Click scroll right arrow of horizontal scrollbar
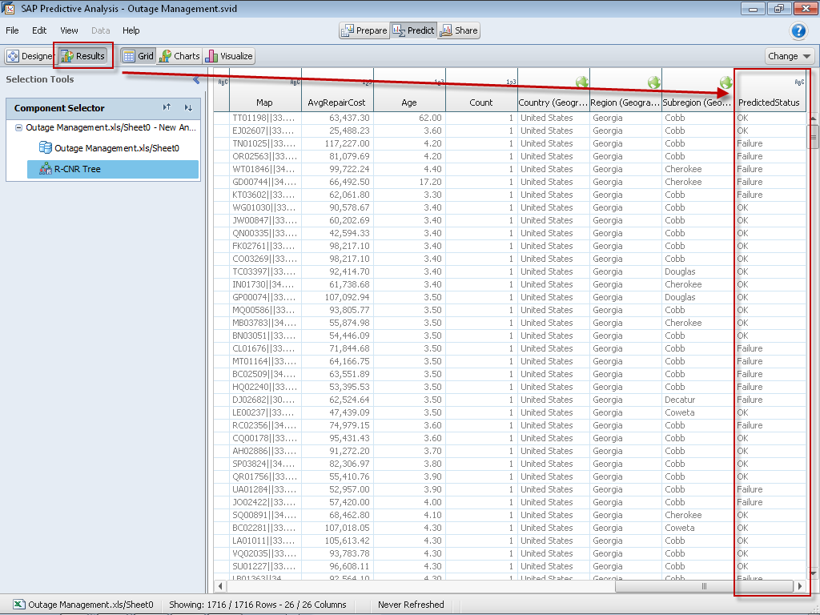 pos(800,586)
